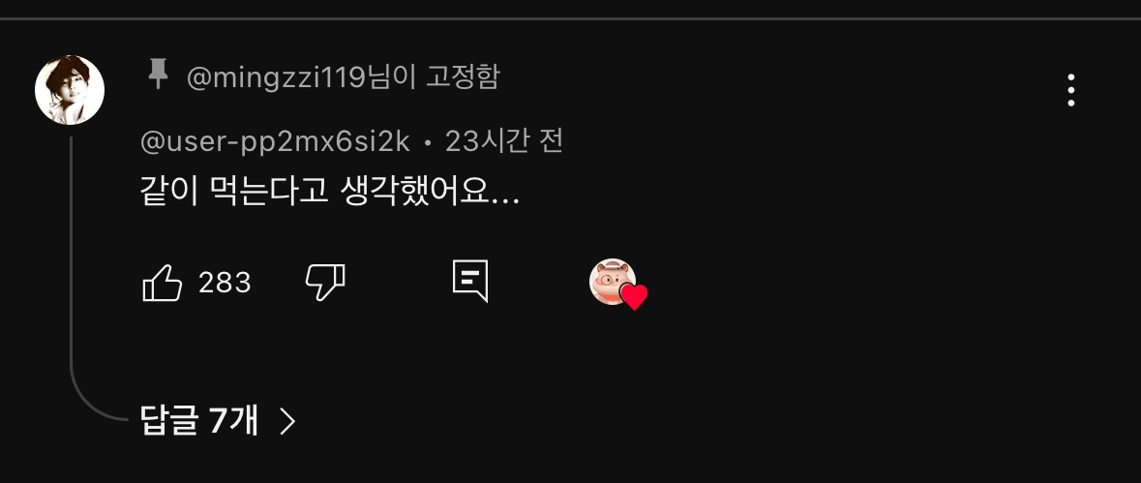
Task: Expand the 답글 7개 replies thread
Action: [x=218, y=420]
